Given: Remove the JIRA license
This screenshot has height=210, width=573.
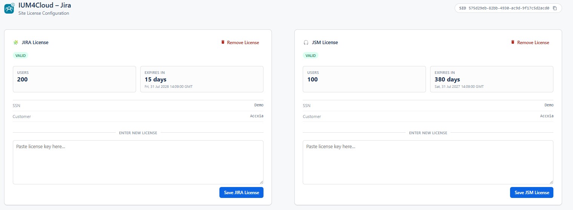Looking at the screenshot, I should pyautogui.click(x=240, y=43).
